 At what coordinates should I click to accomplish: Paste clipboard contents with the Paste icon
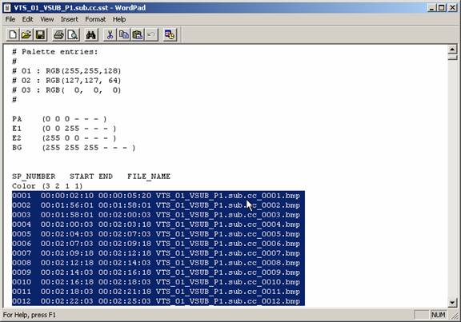(138, 35)
